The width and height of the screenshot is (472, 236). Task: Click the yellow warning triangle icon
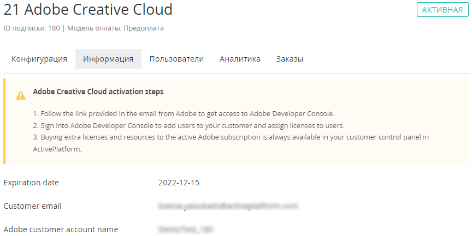21,95
